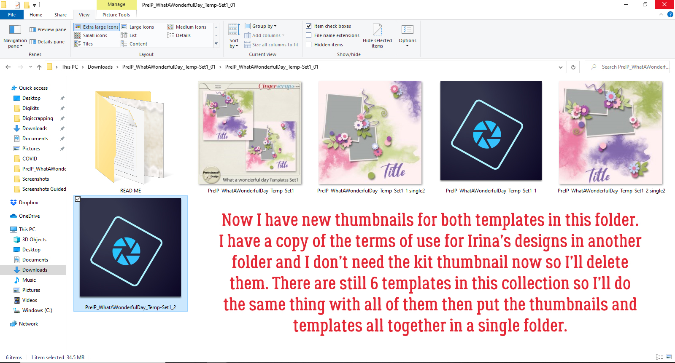Select the Temp-Set1_1 single2 thumbnail
The height and width of the screenshot is (363, 675).
[370, 138]
